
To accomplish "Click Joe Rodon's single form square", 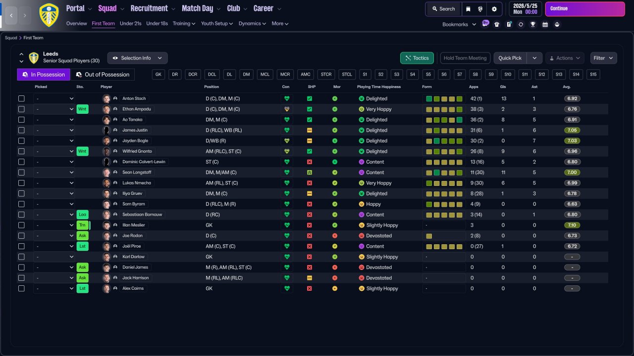I will (429, 236).
